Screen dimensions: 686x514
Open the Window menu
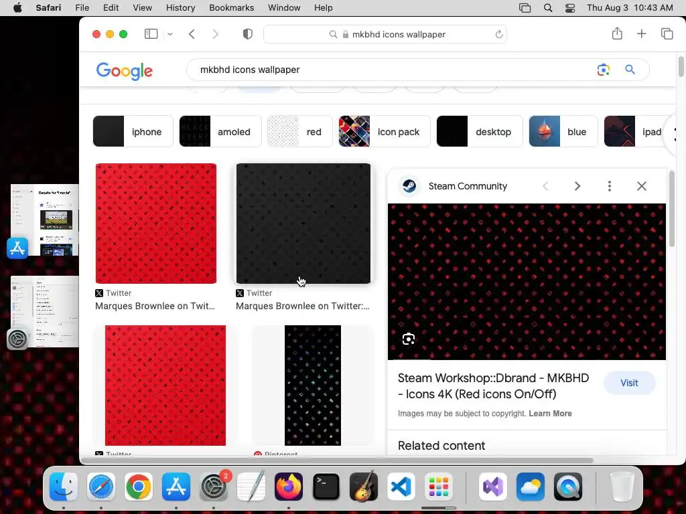coord(284,8)
